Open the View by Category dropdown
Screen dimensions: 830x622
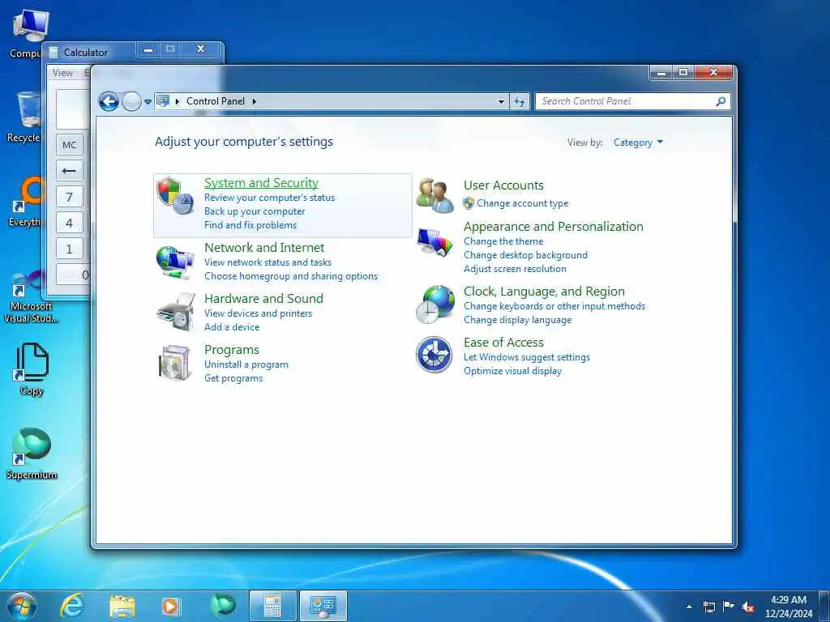638,143
